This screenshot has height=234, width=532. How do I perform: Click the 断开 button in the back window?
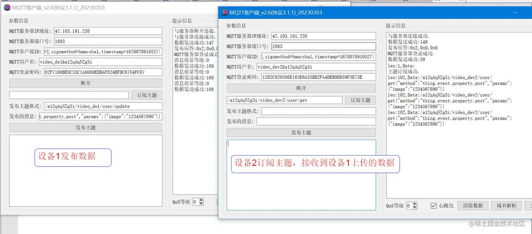coord(85,83)
